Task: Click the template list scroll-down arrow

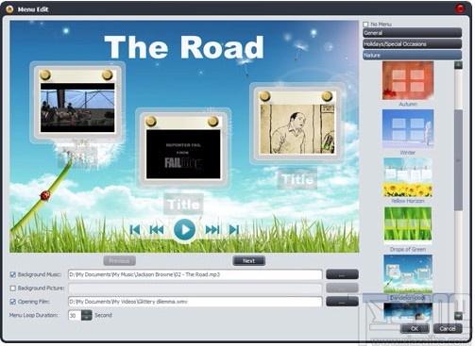Action: point(458,316)
